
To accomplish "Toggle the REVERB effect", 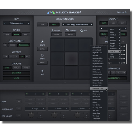I will click(x=104, y=34).
